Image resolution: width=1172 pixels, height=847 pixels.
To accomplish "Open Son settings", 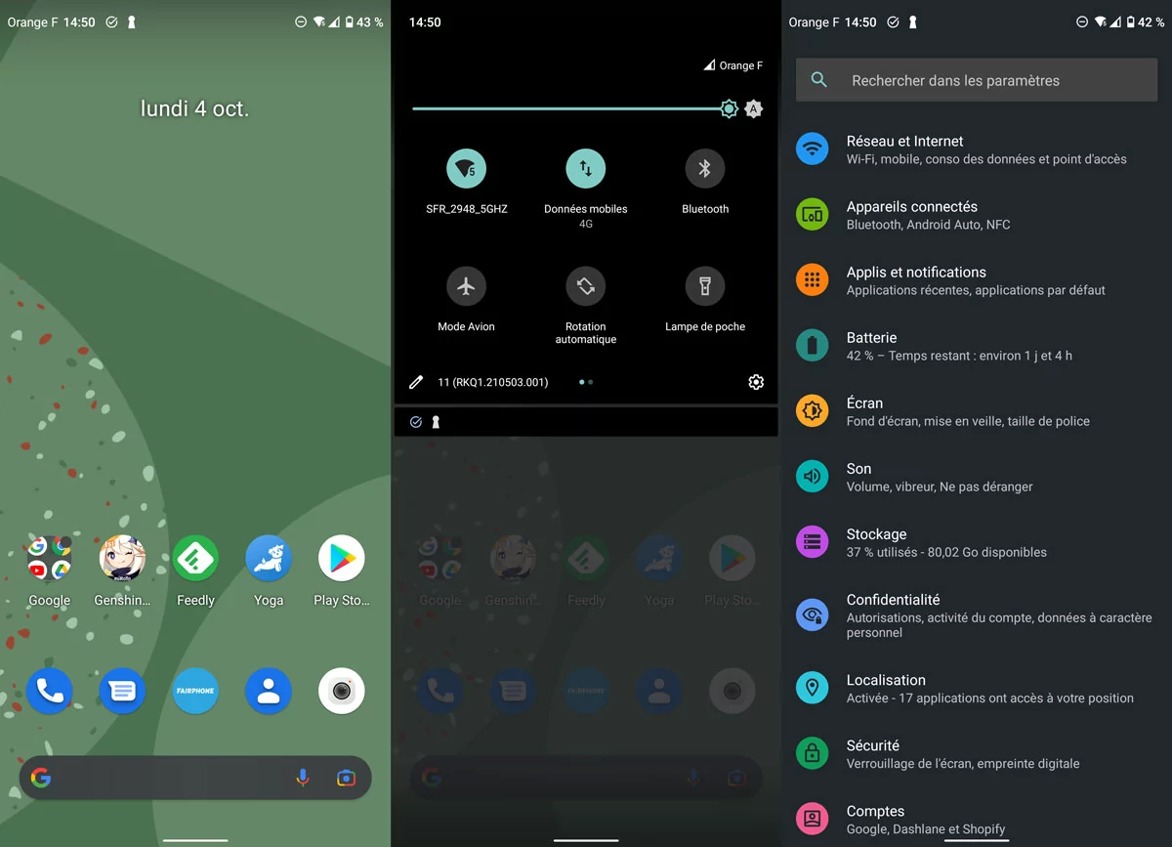I will click(977, 477).
